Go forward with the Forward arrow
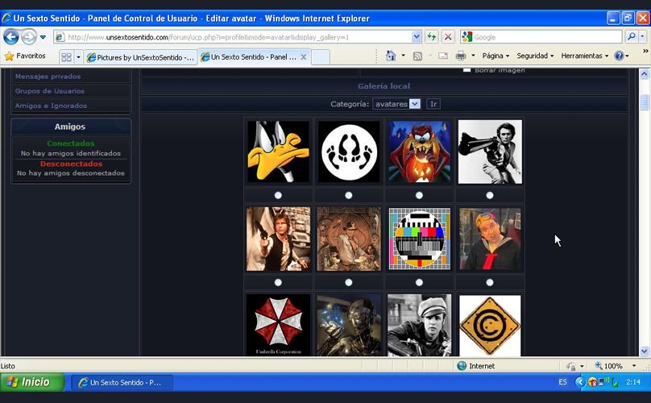Screen dimensions: 651x403 click(29, 37)
